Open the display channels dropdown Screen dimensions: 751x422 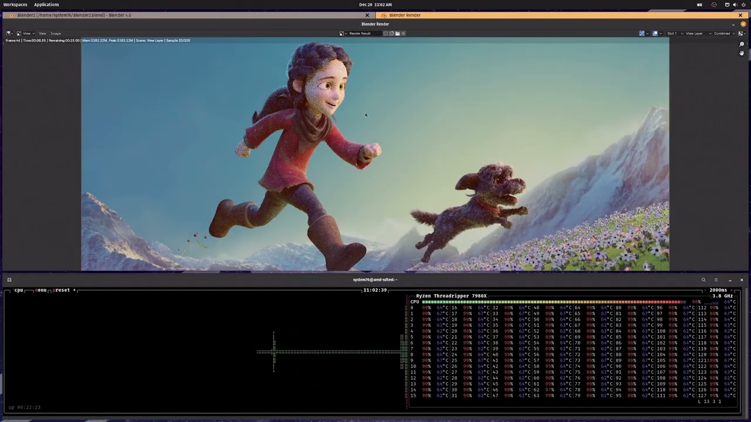[x=742, y=33]
